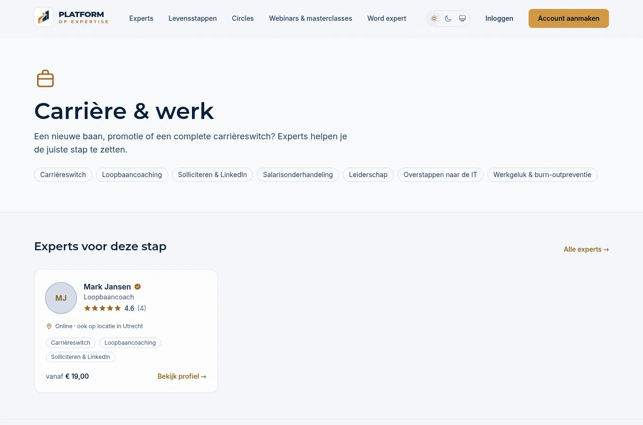
Task: Click the Loopbaancoaching tag in Mark's card
Action: pos(130,343)
